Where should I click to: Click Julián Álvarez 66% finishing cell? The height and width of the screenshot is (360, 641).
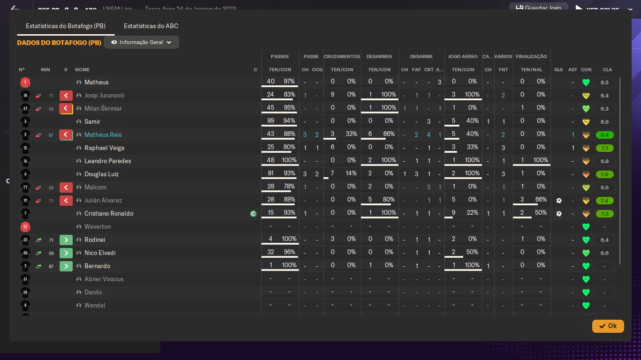(x=541, y=200)
